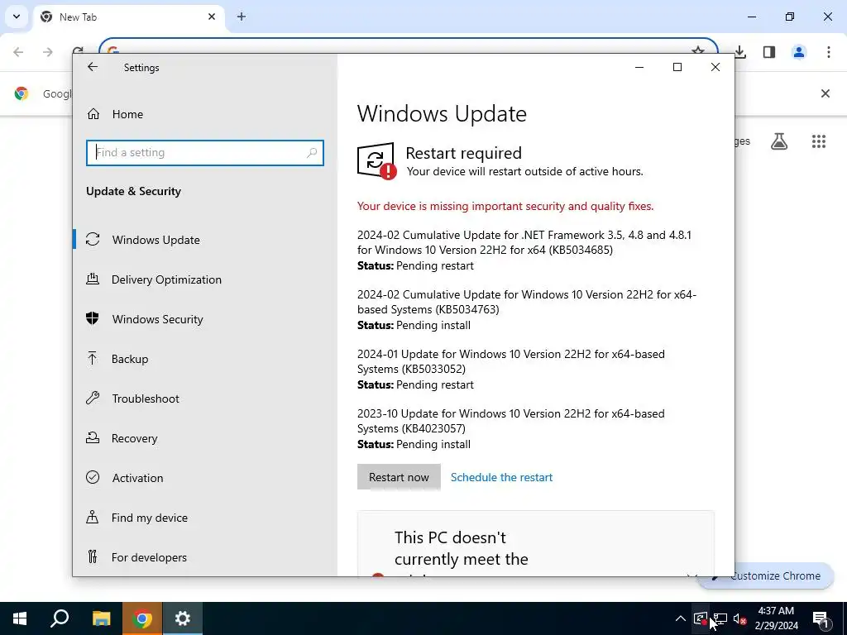The width and height of the screenshot is (847, 635).
Task: Click Chrome forward navigation arrow
Action: [x=47, y=52]
